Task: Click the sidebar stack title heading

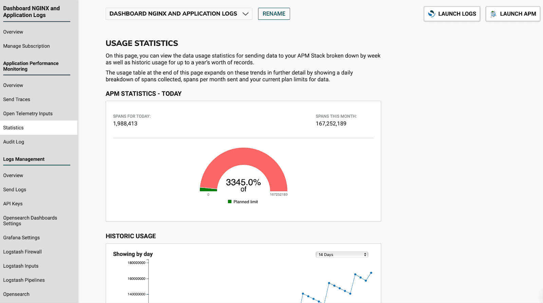Action: point(31,12)
